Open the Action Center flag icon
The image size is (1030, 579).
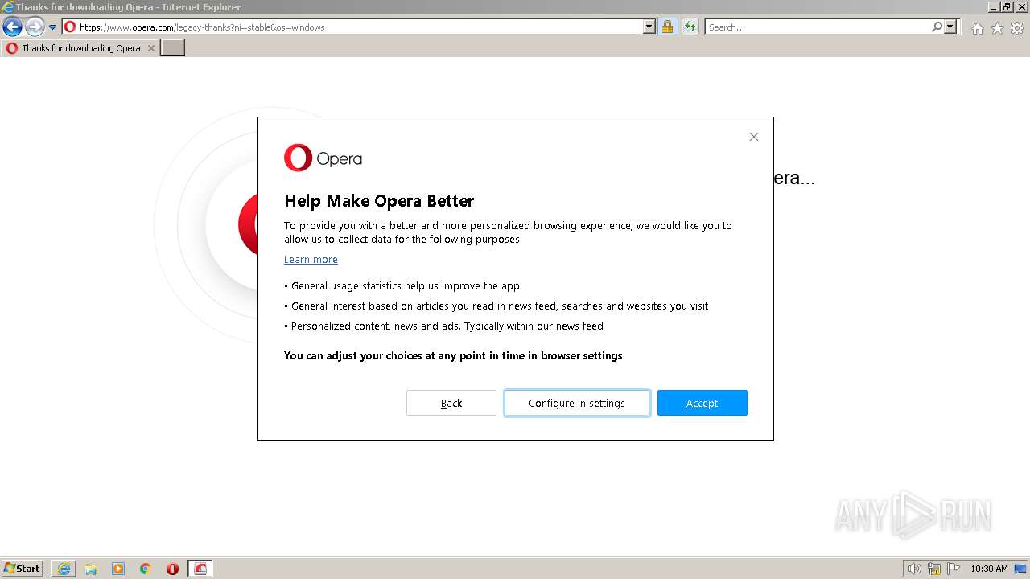[x=954, y=569]
